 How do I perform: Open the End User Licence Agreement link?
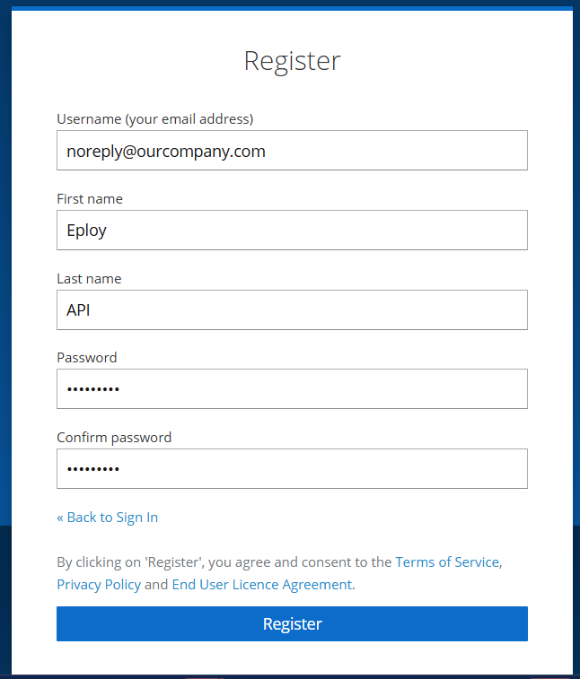coord(262,585)
